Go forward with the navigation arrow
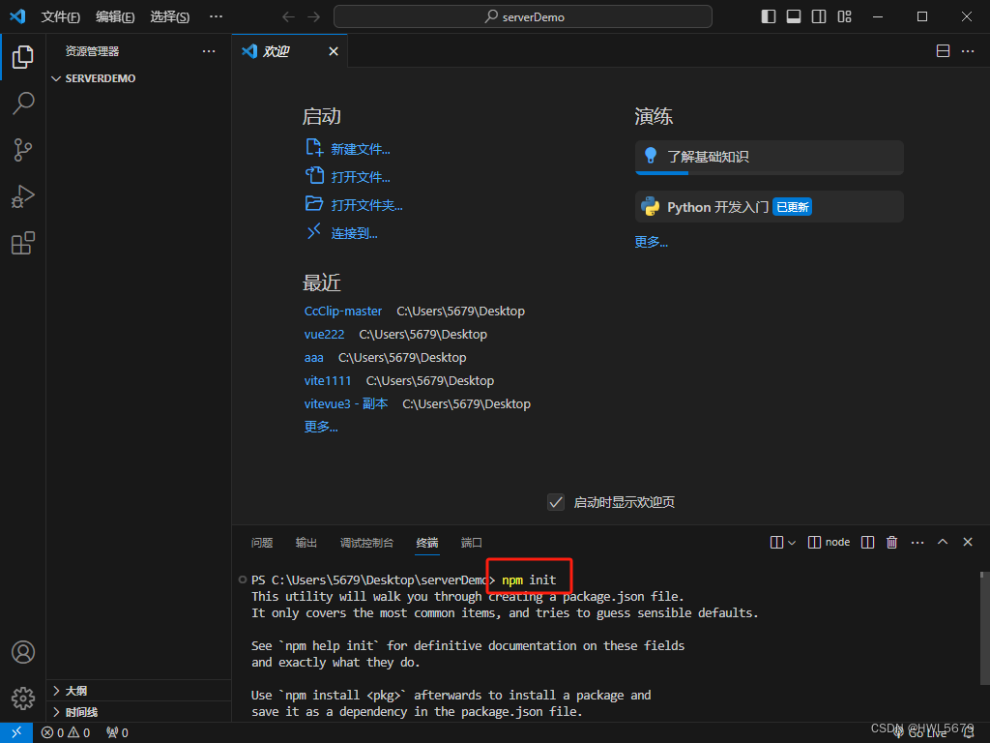The height and width of the screenshot is (743, 990). tap(314, 17)
